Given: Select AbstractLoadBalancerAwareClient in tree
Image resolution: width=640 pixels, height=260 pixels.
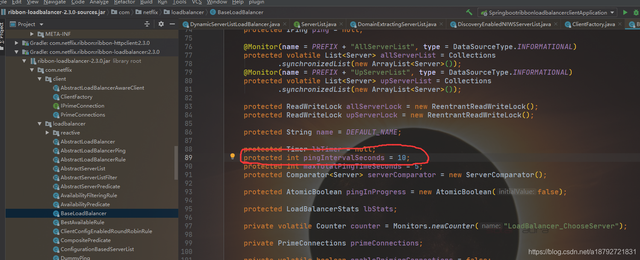Looking at the screenshot, I should pos(102,88).
